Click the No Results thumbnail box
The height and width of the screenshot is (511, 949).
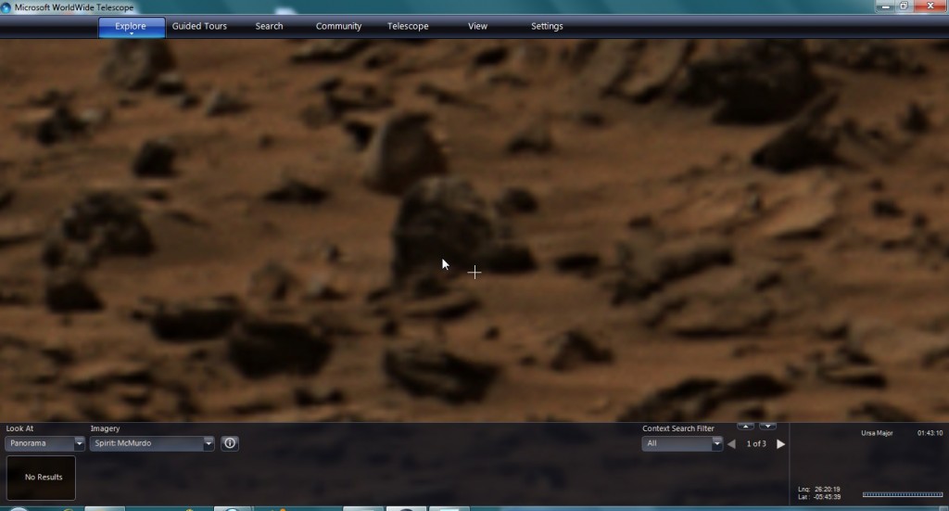(x=41, y=478)
